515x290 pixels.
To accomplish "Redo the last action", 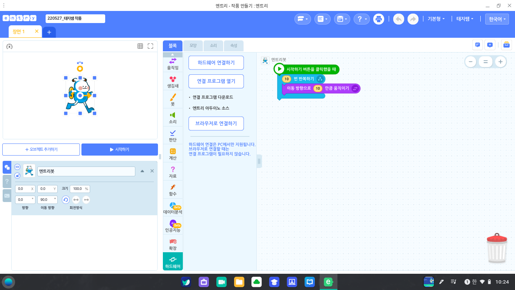I will click(413, 19).
